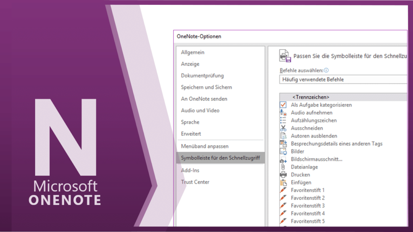
Task: Click the pen icon for Favoritenstift 5
Action: [x=283, y=221]
